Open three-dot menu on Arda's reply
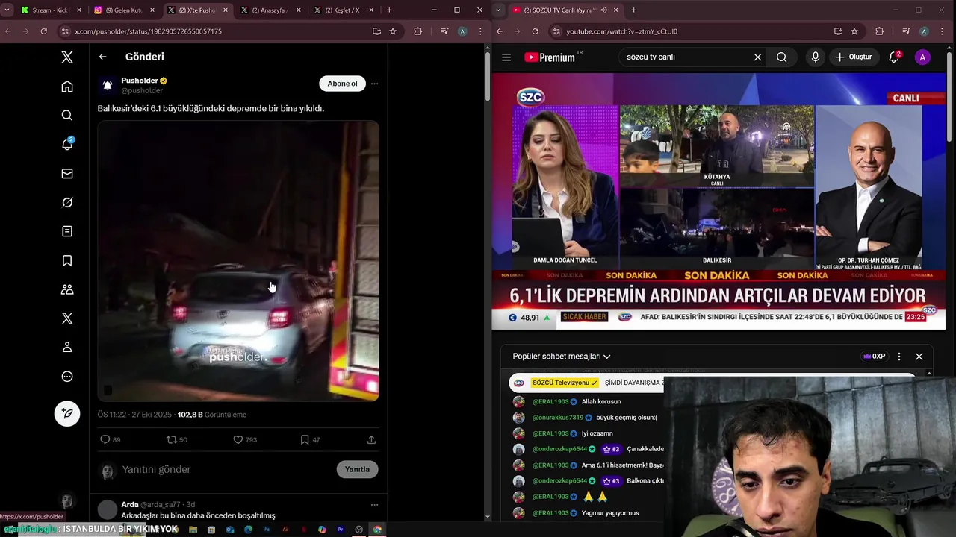The height and width of the screenshot is (537, 956). coord(374,505)
